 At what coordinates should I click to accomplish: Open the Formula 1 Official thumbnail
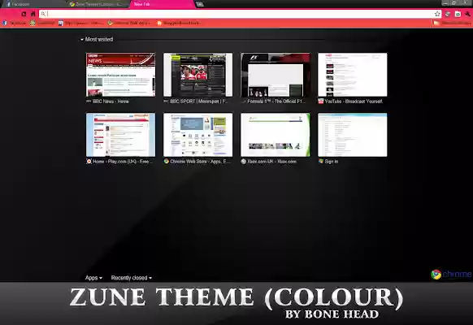(x=276, y=75)
